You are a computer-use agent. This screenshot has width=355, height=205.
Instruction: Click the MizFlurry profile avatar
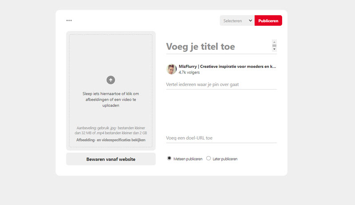click(x=172, y=69)
